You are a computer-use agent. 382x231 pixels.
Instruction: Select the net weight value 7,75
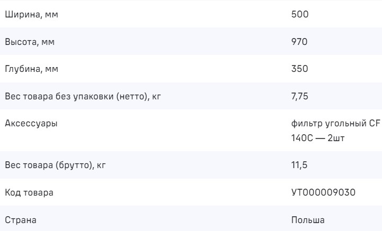tap(299, 97)
